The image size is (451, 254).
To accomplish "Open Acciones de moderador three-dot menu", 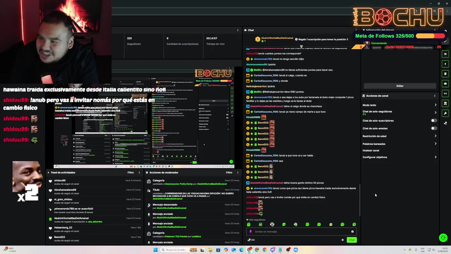I will [x=238, y=173].
